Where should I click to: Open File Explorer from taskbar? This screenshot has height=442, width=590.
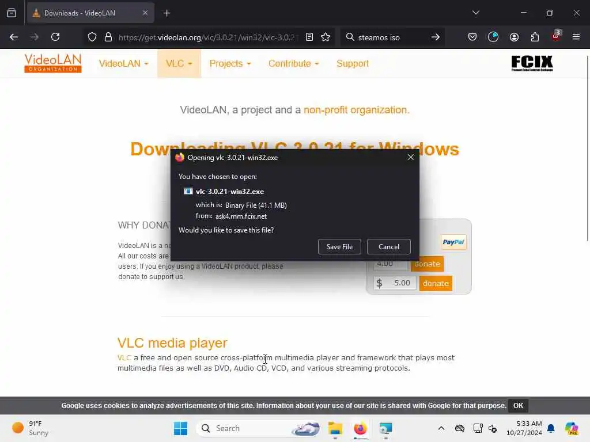335,428
